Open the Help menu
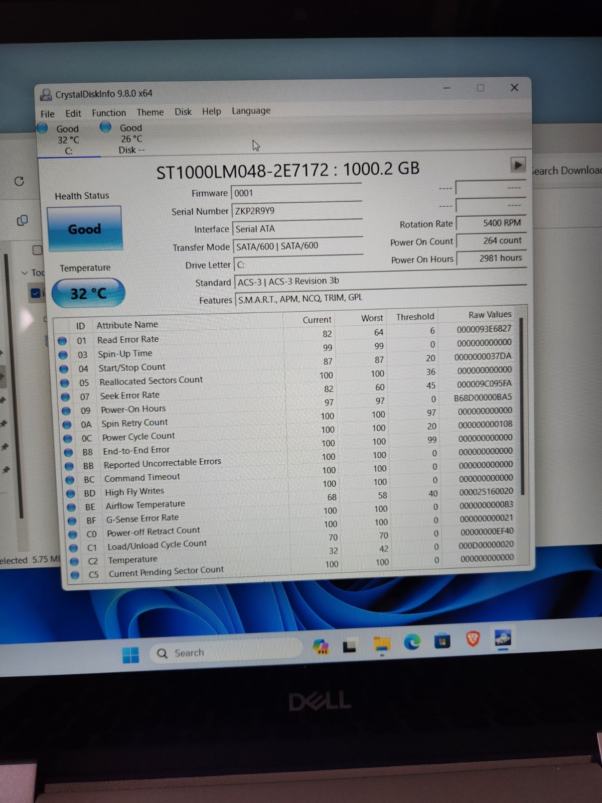Image resolution: width=602 pixels, height=803 pixels. tap(211, 111)
